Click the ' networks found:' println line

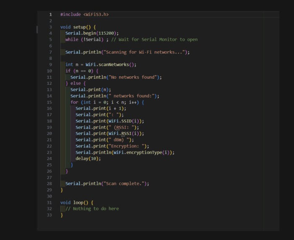pyautogui.click(x=115, y=96)
